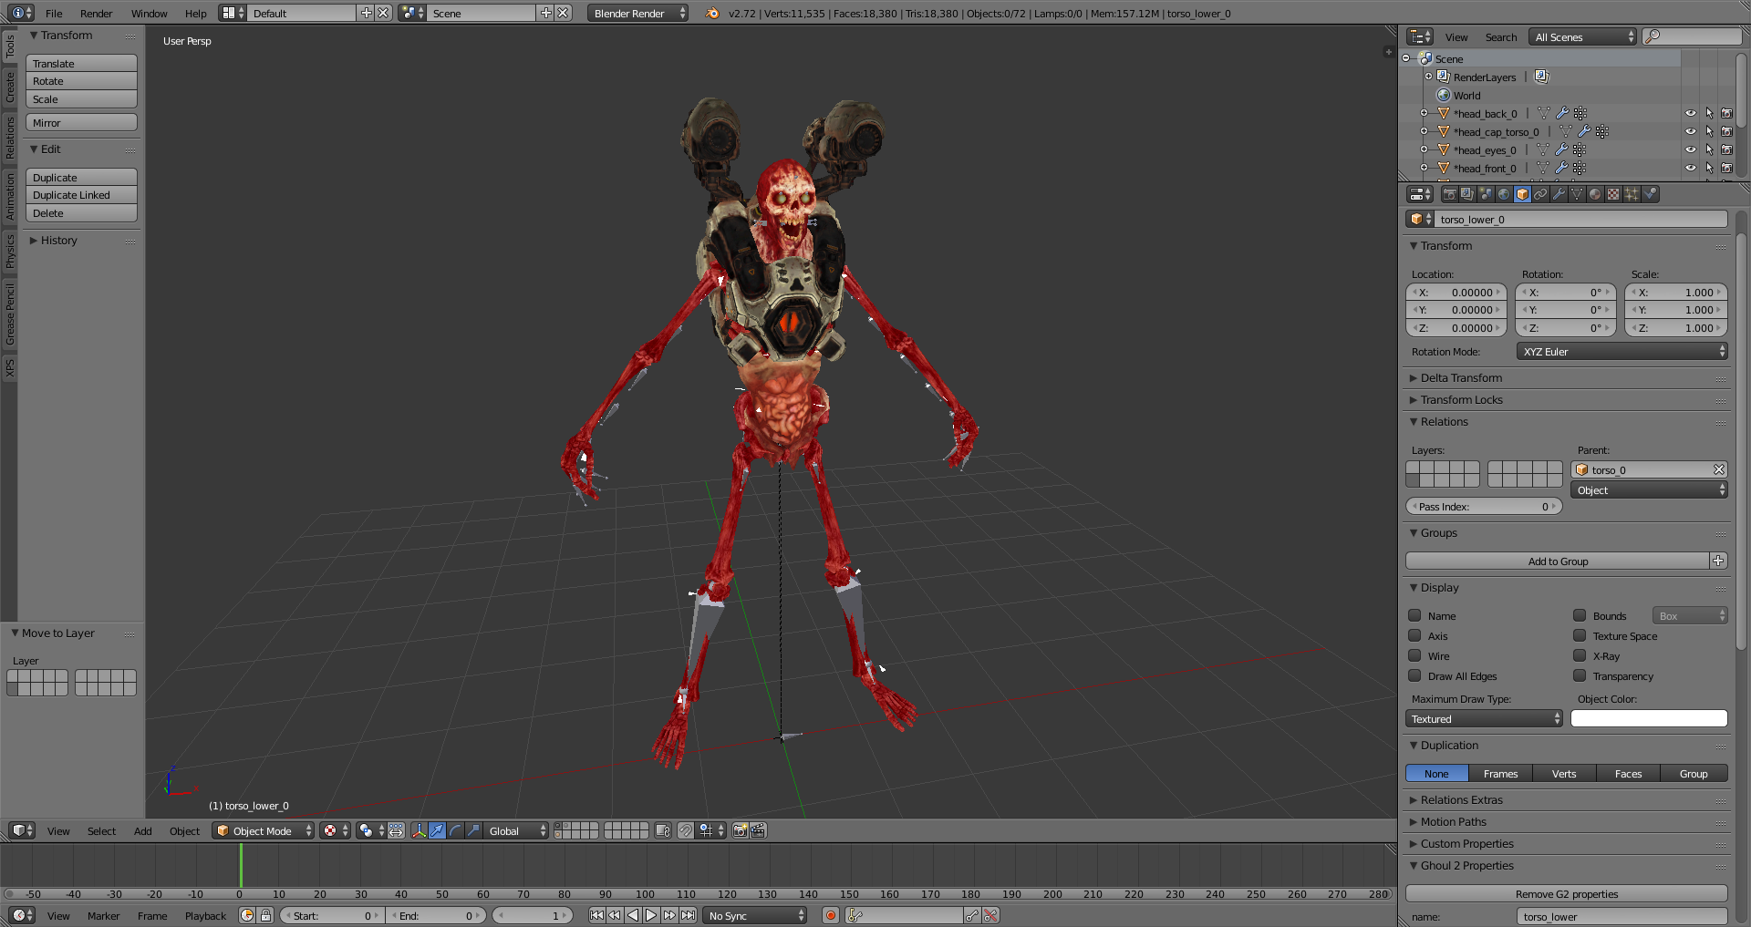Image resolution: width=1751 pixels, height=927 pixels.
Task: Open the Scene properties tab icon
Action: (1486, 194)
